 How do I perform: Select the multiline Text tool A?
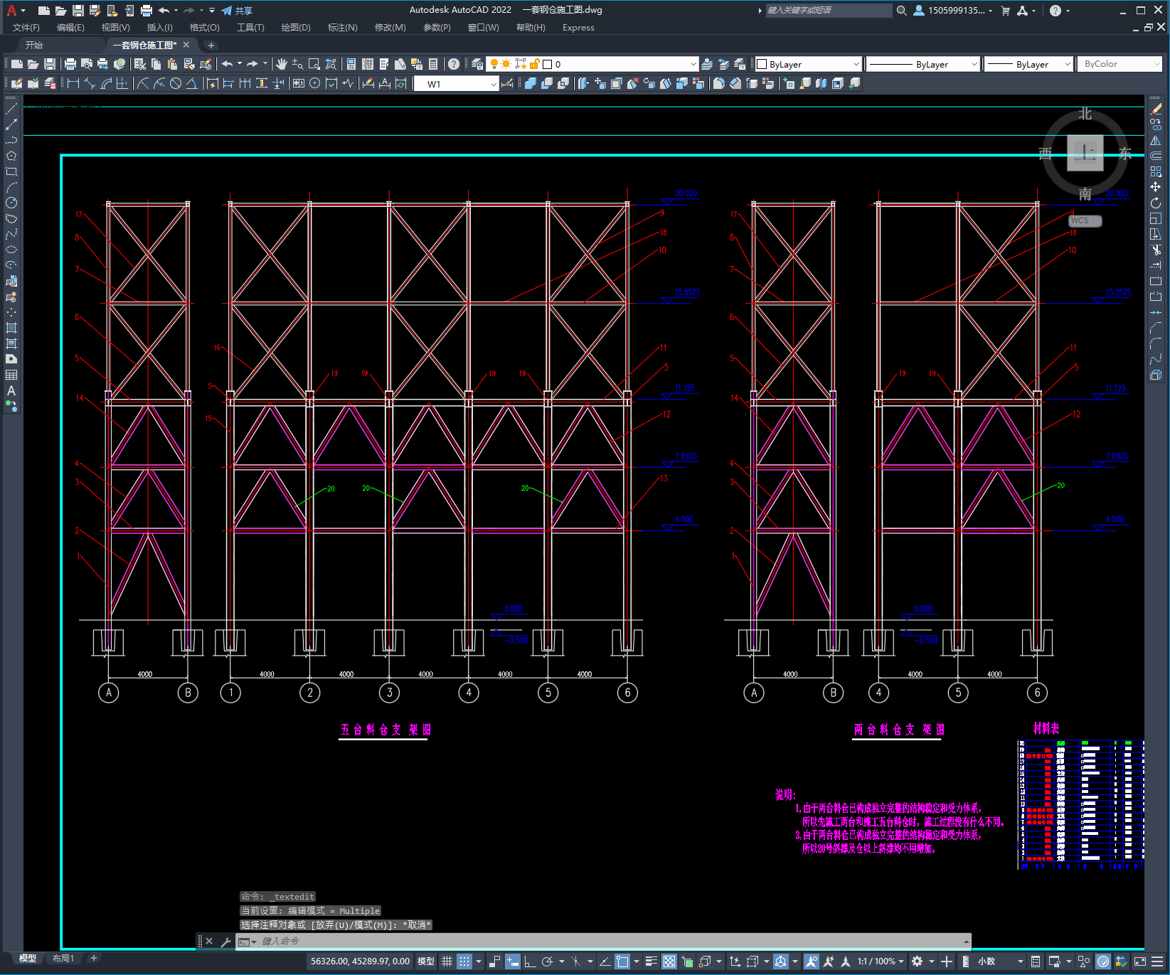(11, 390)
